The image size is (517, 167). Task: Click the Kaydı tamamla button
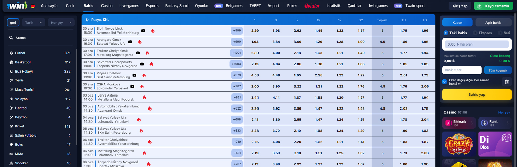(x=493, y=6)
